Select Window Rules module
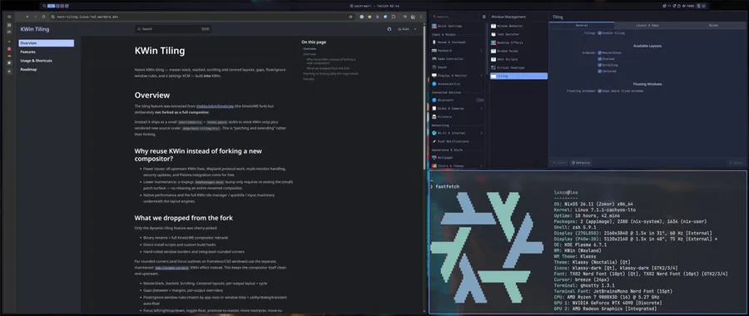The height and width of the screenshot is (316, 749). [x=518, y=51]
